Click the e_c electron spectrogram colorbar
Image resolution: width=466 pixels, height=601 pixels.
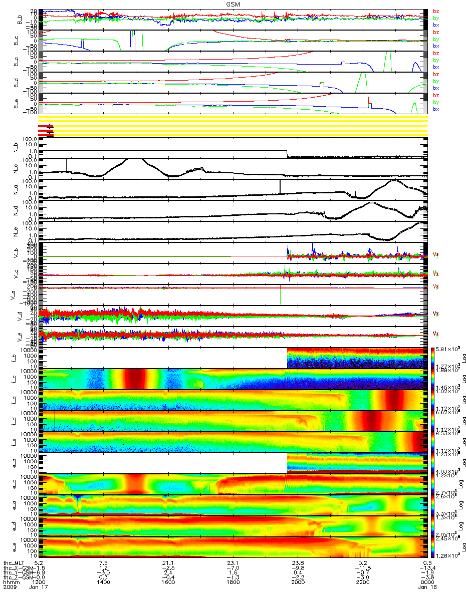point(434,484)
